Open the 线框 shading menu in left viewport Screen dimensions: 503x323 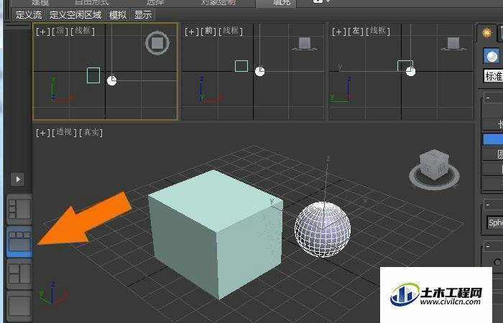378,31
